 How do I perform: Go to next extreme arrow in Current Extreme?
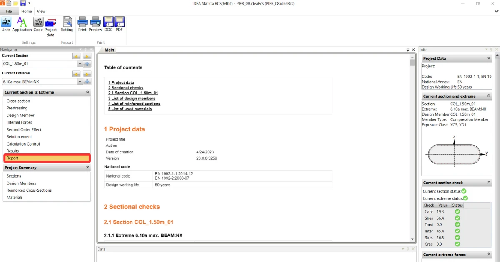pos(87,74)
